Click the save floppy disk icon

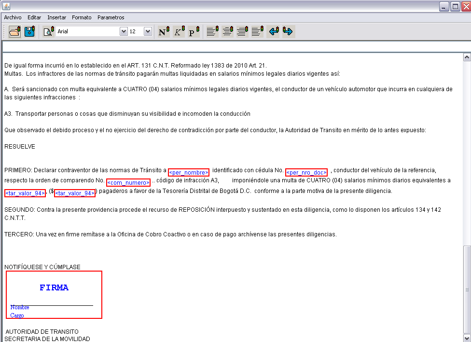click(30, 32)
